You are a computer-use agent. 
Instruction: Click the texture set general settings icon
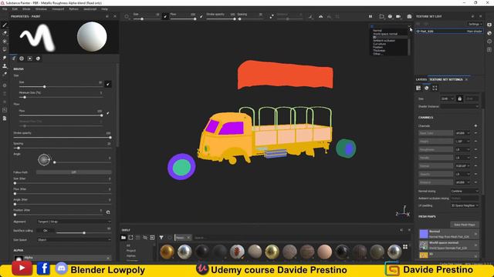click(x=418, y=88)
